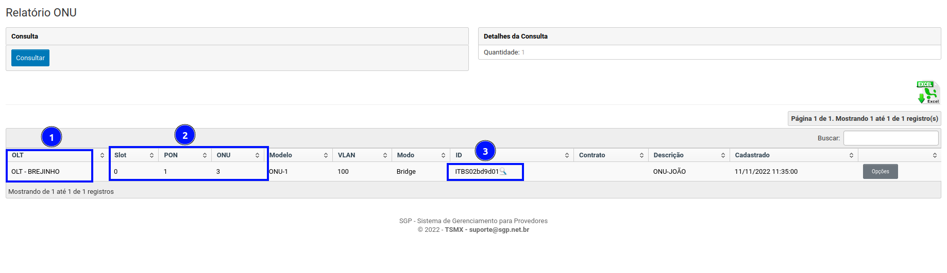947x273 pixels.
Task: Click the ONU ID ITBS02bd9d01
Action: coord(476,172)
